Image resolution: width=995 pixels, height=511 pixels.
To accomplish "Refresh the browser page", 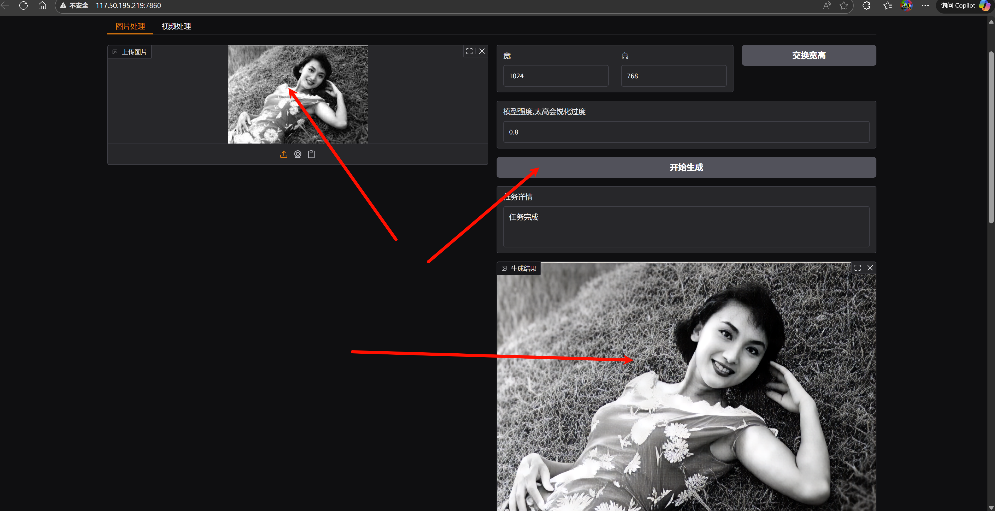I will (x=24, y=5).
